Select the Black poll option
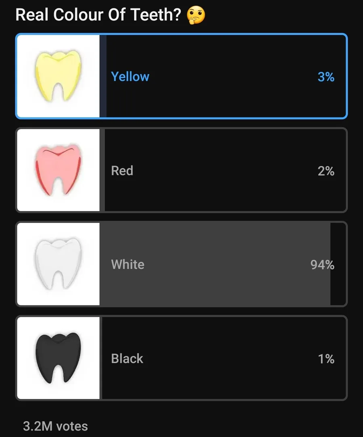The height and width of the screenshot is (437, 363). pos(181,358)
